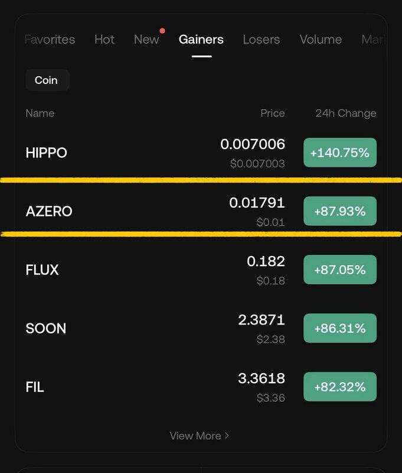Switch to the Losers tab

coord(262,40)
